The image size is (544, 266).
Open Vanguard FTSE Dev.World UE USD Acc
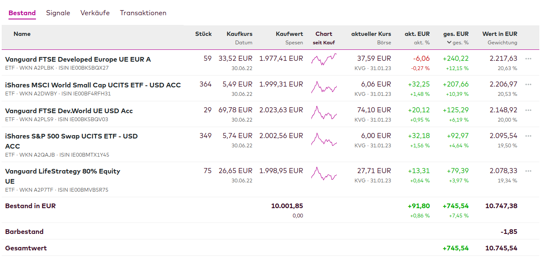pyautogui.click(x=69, y=111)
